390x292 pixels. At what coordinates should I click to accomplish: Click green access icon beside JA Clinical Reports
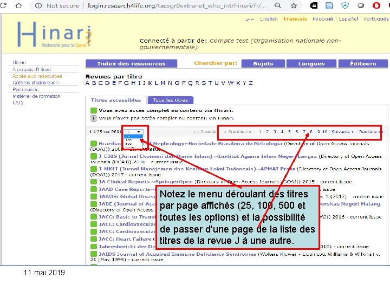(94, 182)
